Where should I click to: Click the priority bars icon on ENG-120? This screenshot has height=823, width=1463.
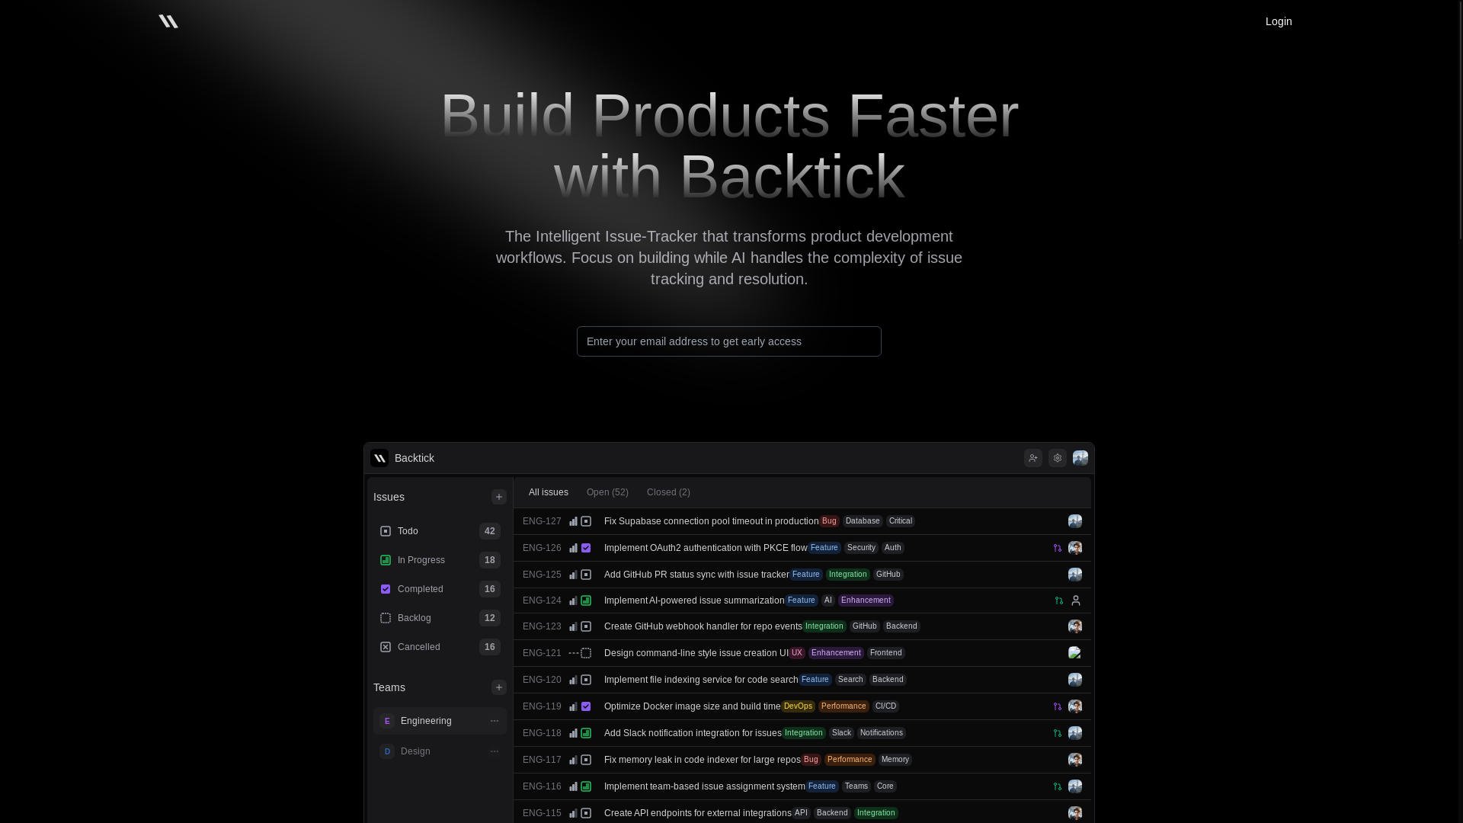pos(573,680)
